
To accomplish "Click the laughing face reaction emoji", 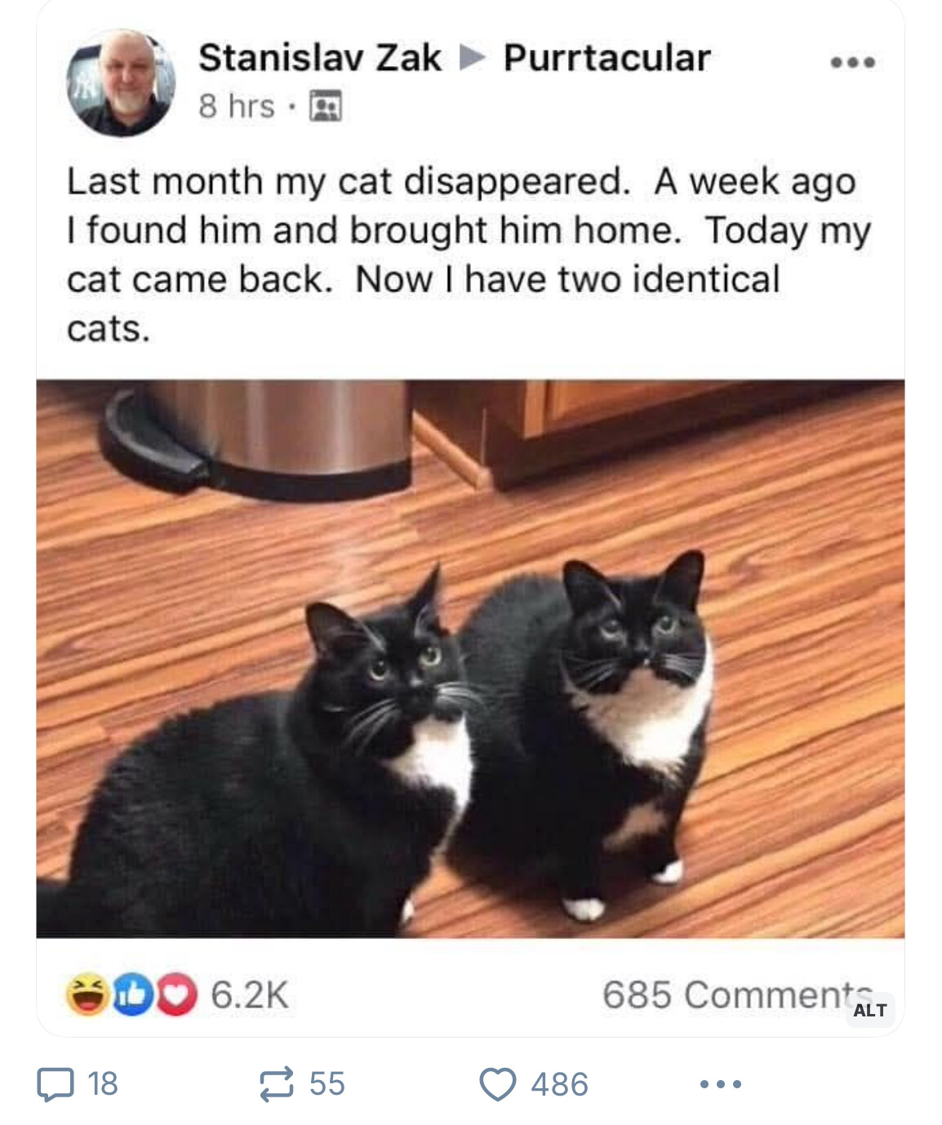I will pyautogui.click(x=87, y=994).
